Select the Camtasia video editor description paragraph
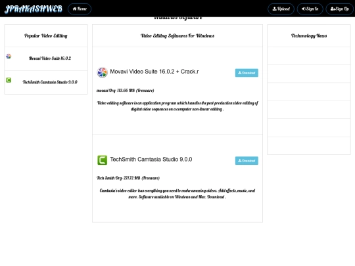Viewport: 355px width, 266px height. [x=177, y=194]
